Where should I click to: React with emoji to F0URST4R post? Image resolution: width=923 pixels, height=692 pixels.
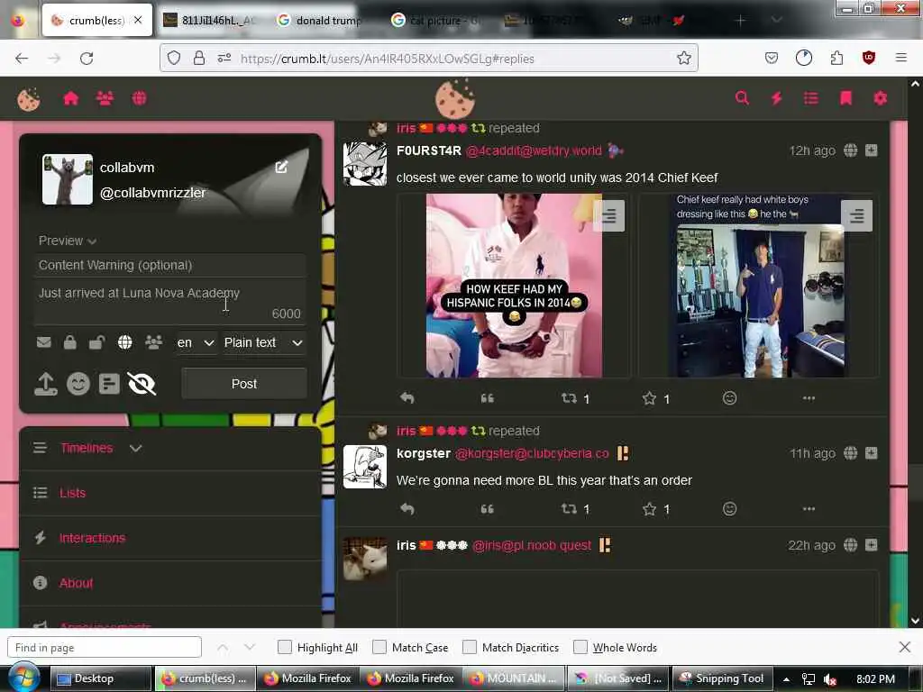tap(729, 398)
